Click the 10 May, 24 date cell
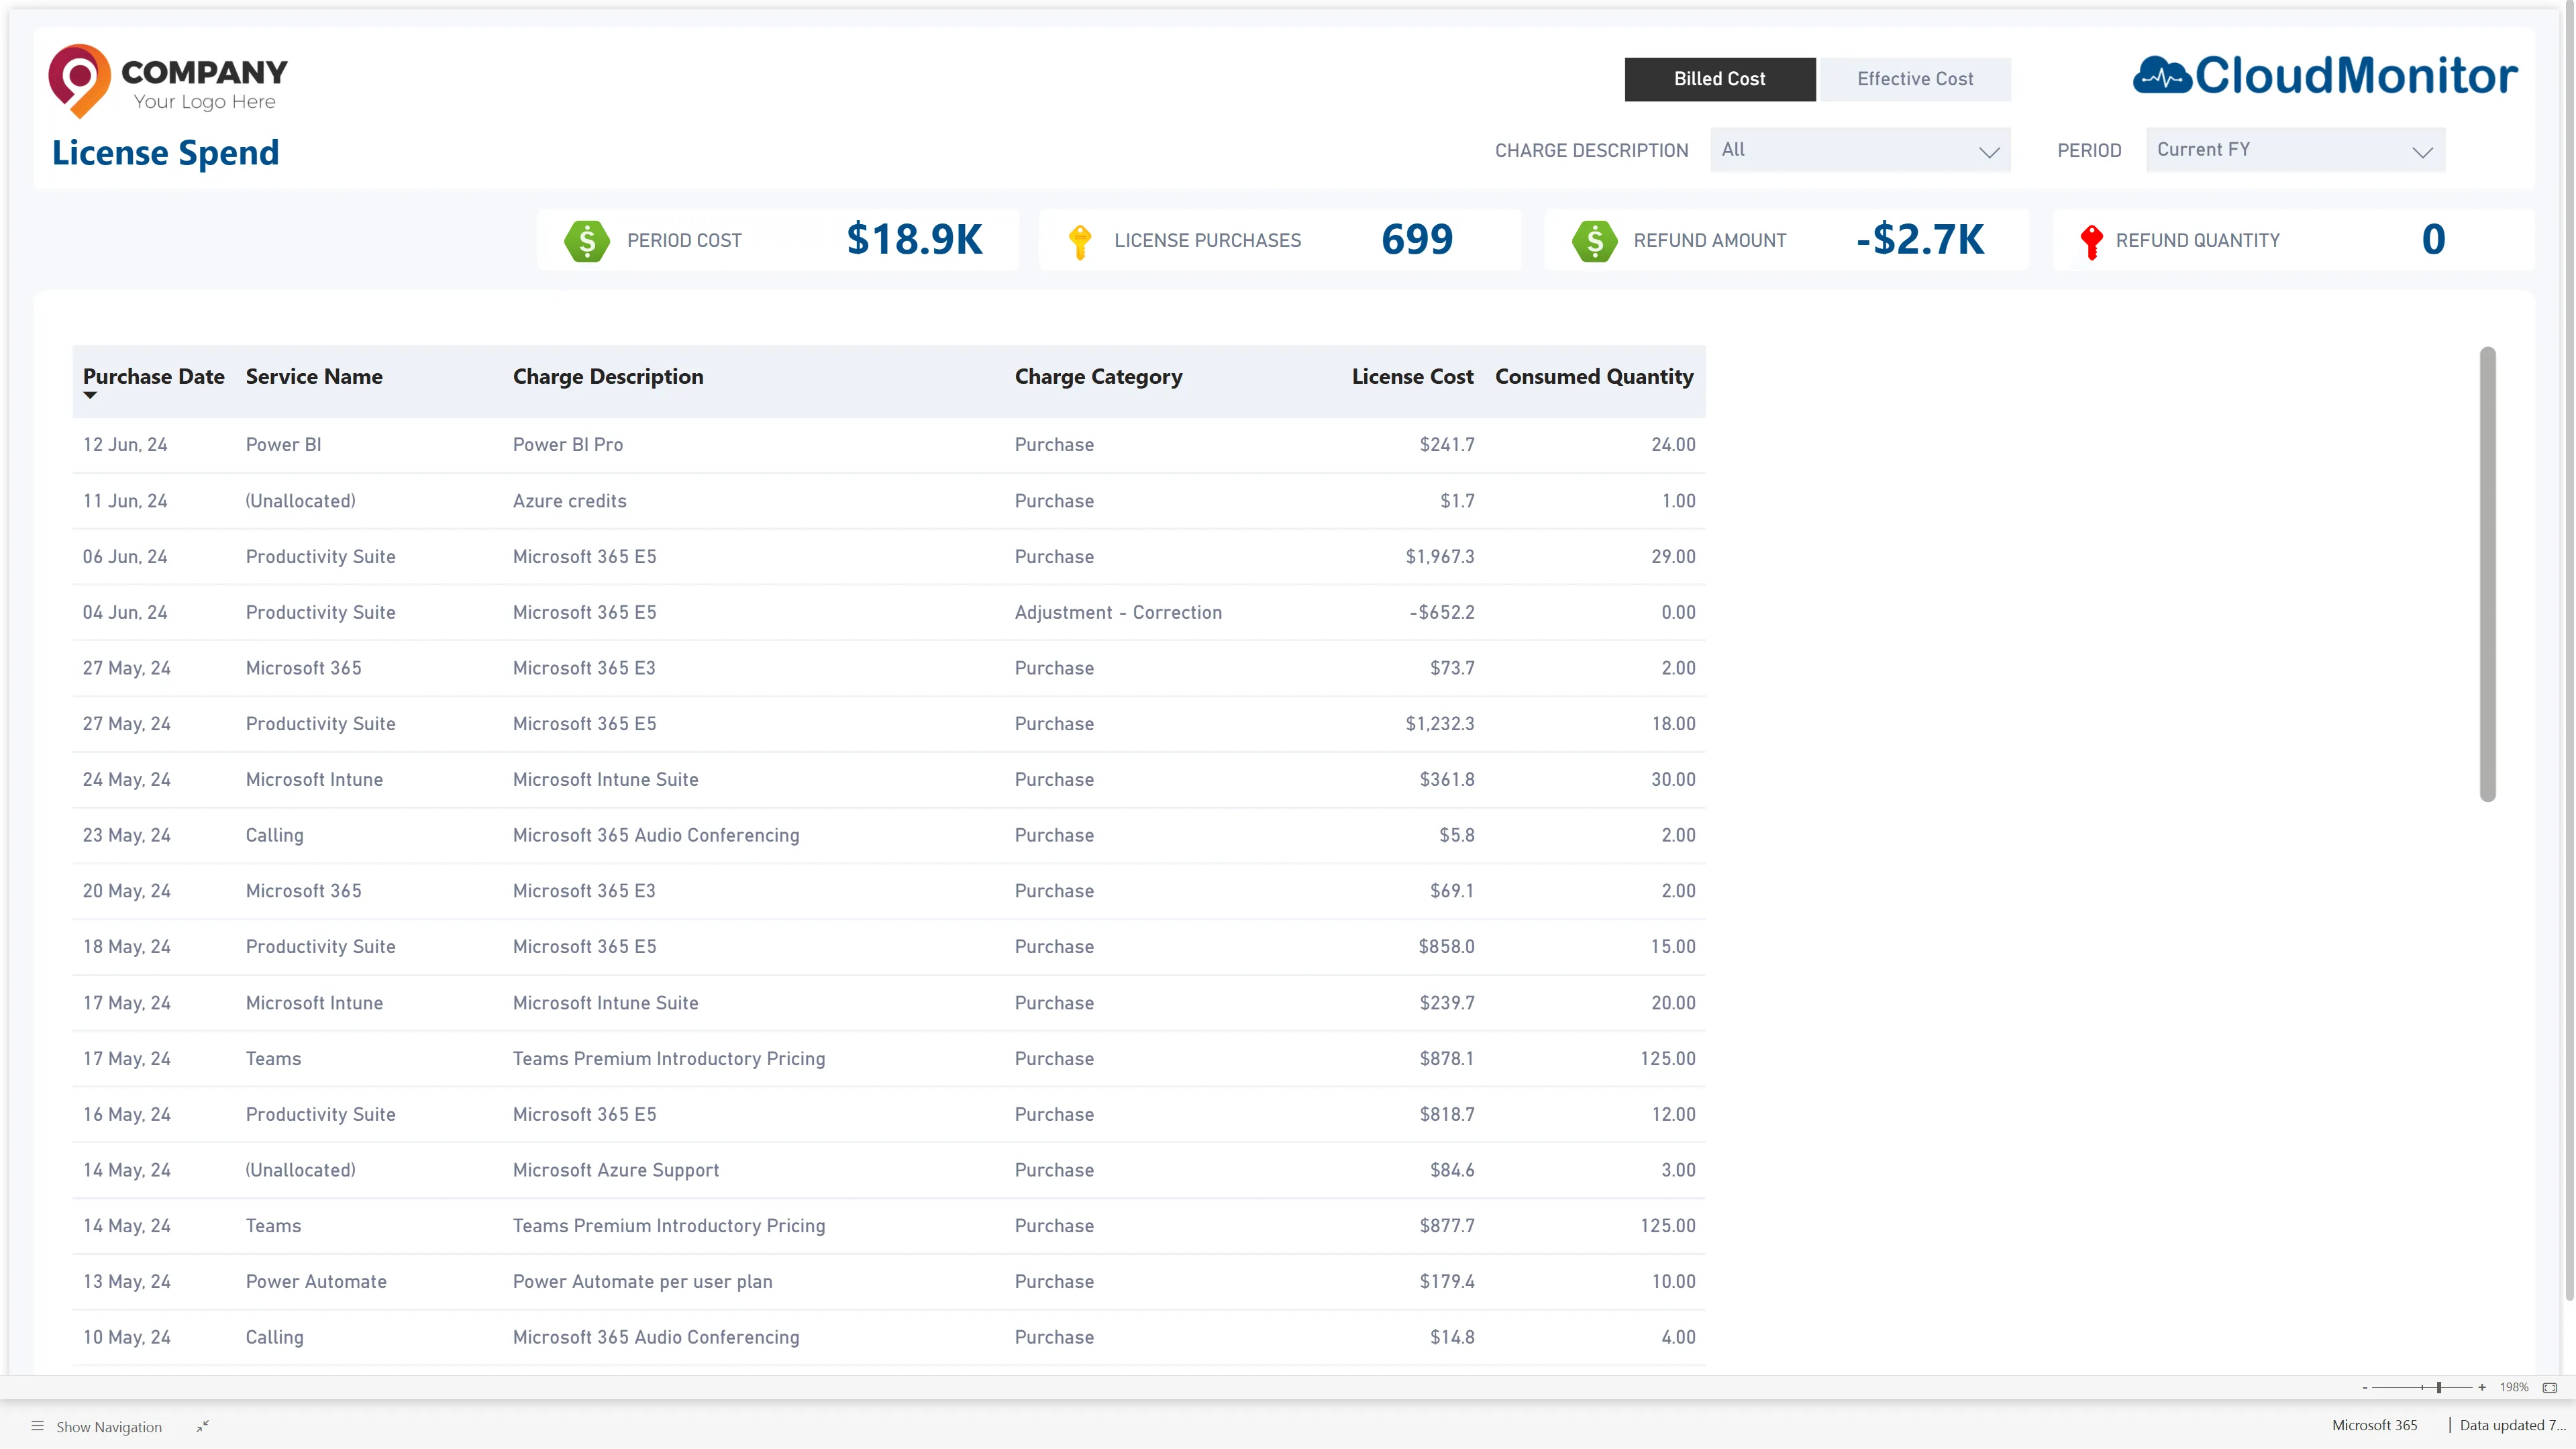Image resolution: width=2576 pixels, height=1449 pixels. [x=127, y=1338]
